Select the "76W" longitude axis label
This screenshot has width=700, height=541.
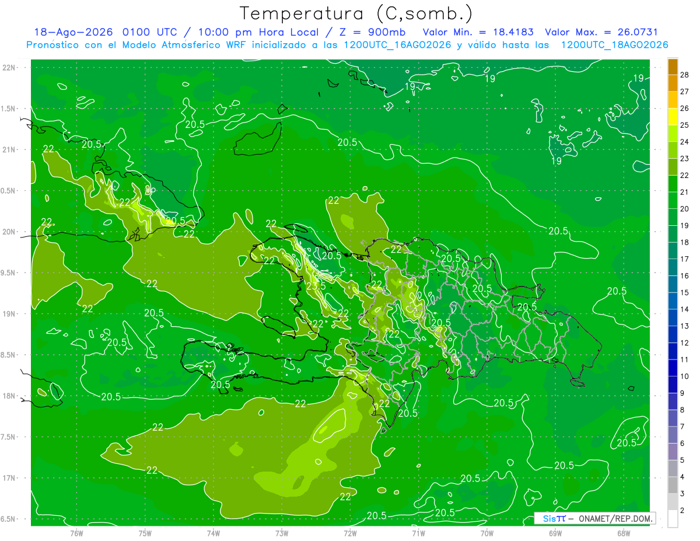[x=76, y=533]
